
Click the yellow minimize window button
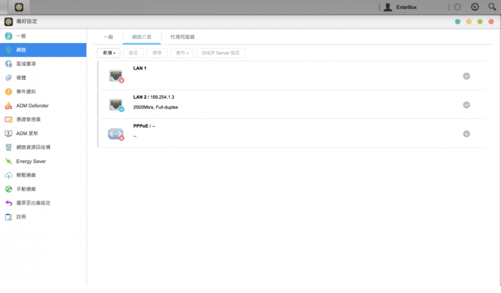tap(469, 22)
